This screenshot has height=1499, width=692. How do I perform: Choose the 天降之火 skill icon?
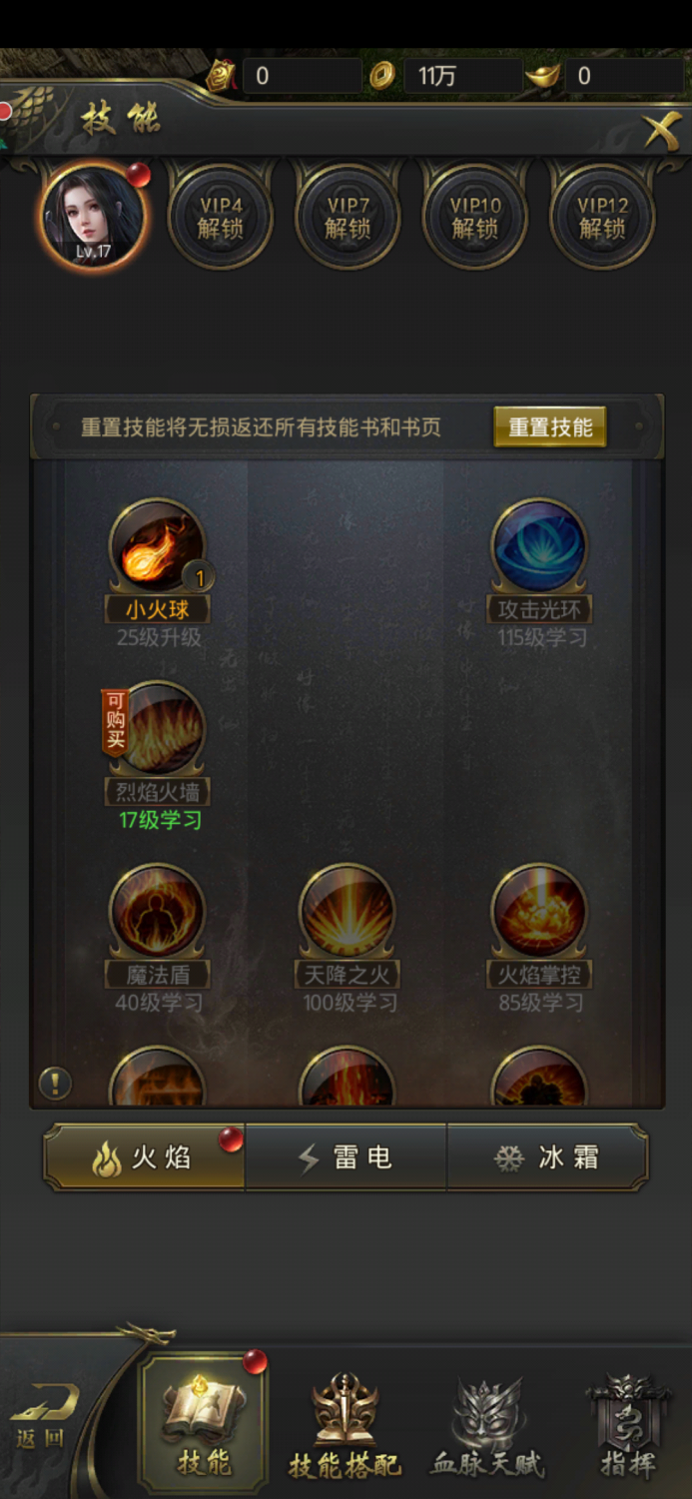(x=347, y=912)
